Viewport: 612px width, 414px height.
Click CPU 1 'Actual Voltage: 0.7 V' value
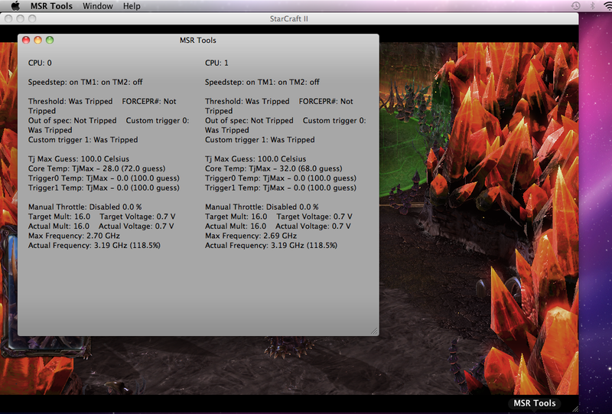313,227
